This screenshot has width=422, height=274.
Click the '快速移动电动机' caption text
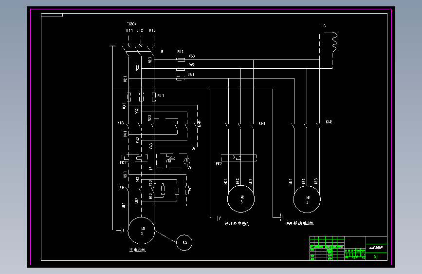coord(299,223)
